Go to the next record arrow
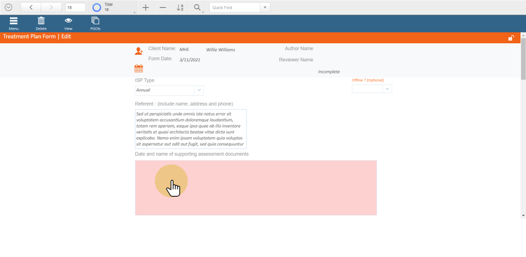The height and width of the screenshot is (257, 526). (52, 8)
